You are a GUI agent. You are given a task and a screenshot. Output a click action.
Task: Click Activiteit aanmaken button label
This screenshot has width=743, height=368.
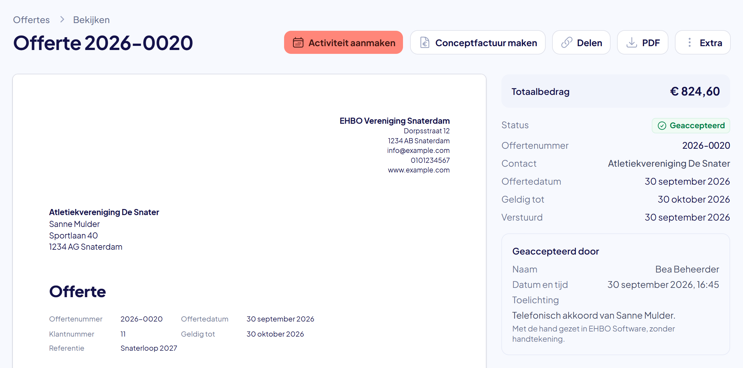pos(352,43)
